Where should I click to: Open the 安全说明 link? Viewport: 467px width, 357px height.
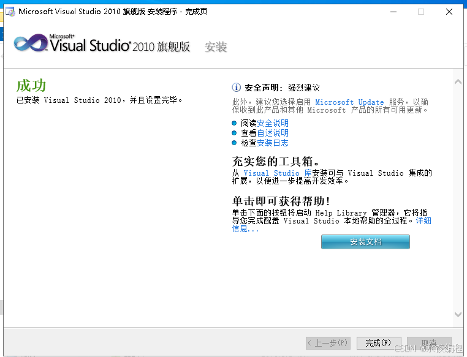point(273,123)
